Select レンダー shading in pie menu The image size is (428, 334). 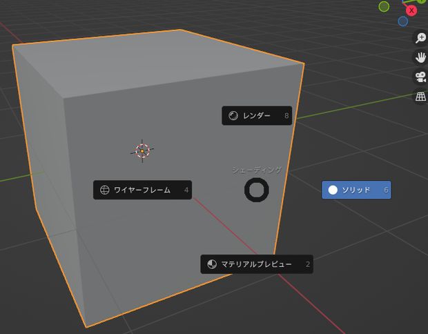[257, 116]
